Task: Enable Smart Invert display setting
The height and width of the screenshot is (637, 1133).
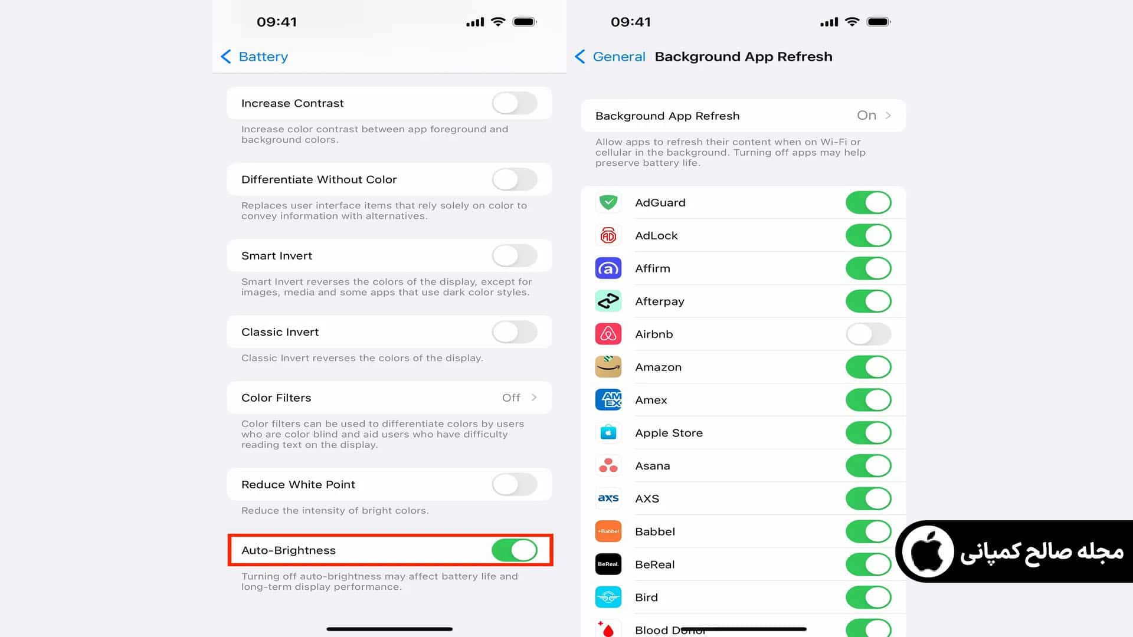Action: point(515,255)
